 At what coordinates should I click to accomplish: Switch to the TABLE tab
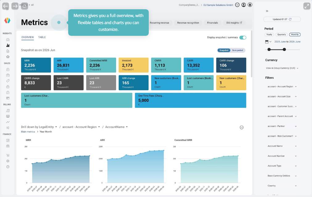[42, 37]
